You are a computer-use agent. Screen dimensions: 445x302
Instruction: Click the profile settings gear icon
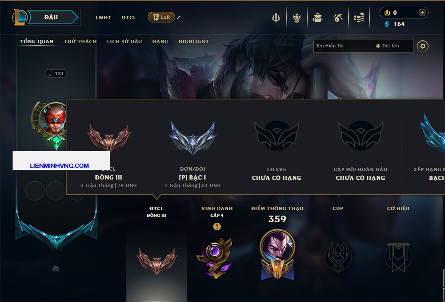coord(423,46)
